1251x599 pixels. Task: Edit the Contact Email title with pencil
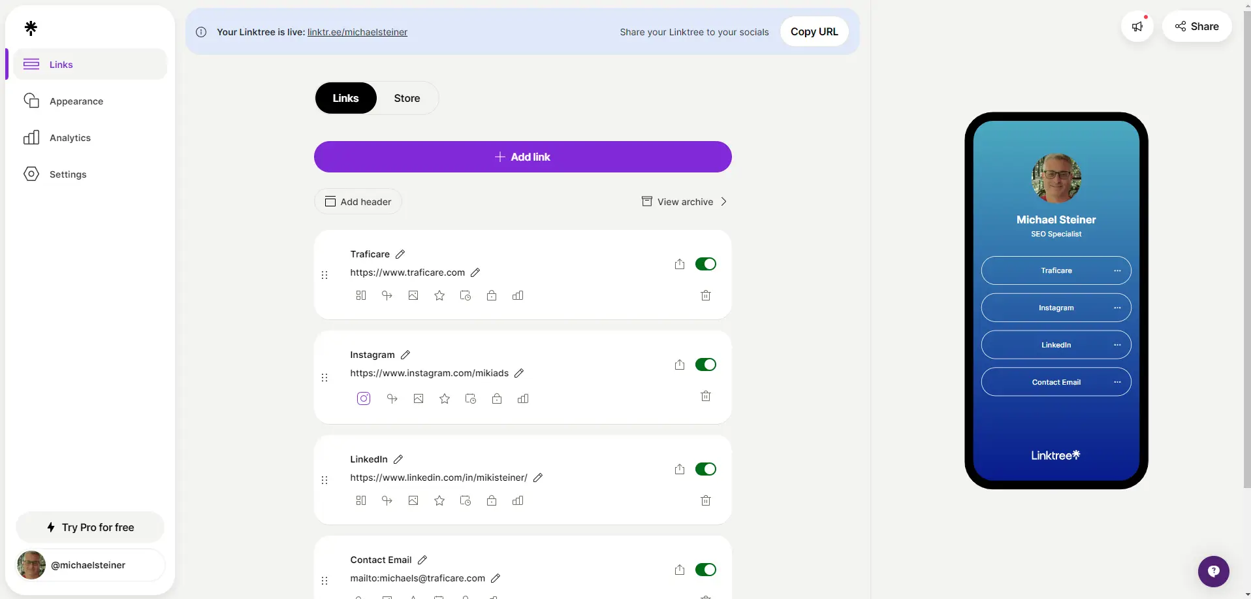click(x=422, y=560)
